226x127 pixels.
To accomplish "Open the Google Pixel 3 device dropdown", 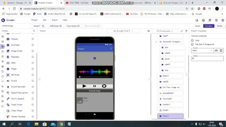I will coord(123,31).
